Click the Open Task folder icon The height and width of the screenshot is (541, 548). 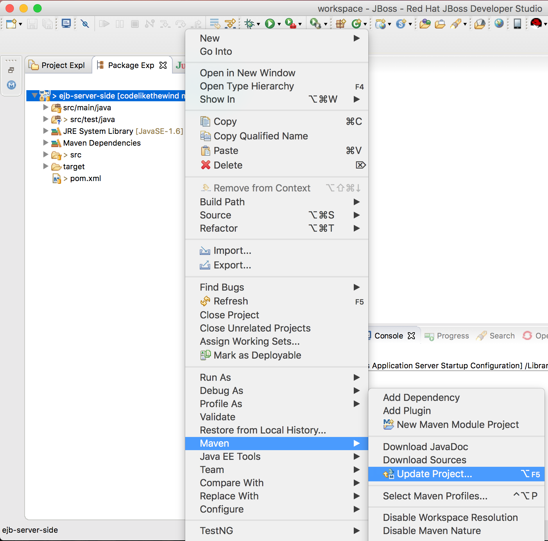(x=440, y=24)
